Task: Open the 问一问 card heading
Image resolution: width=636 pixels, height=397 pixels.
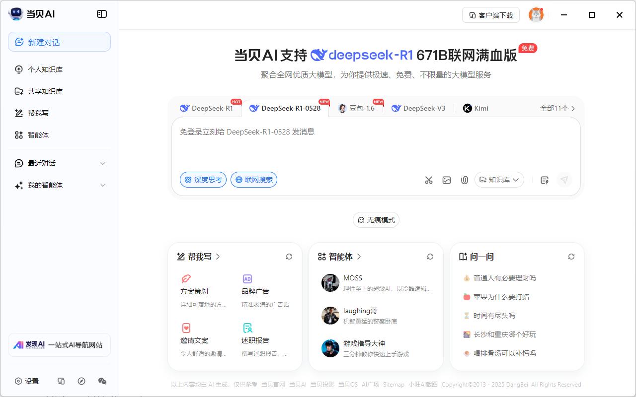Action: (477, 257)
